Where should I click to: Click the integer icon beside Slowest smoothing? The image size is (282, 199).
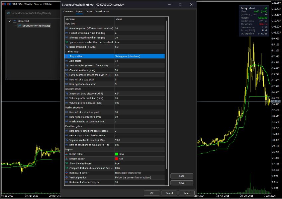(67, 37)
